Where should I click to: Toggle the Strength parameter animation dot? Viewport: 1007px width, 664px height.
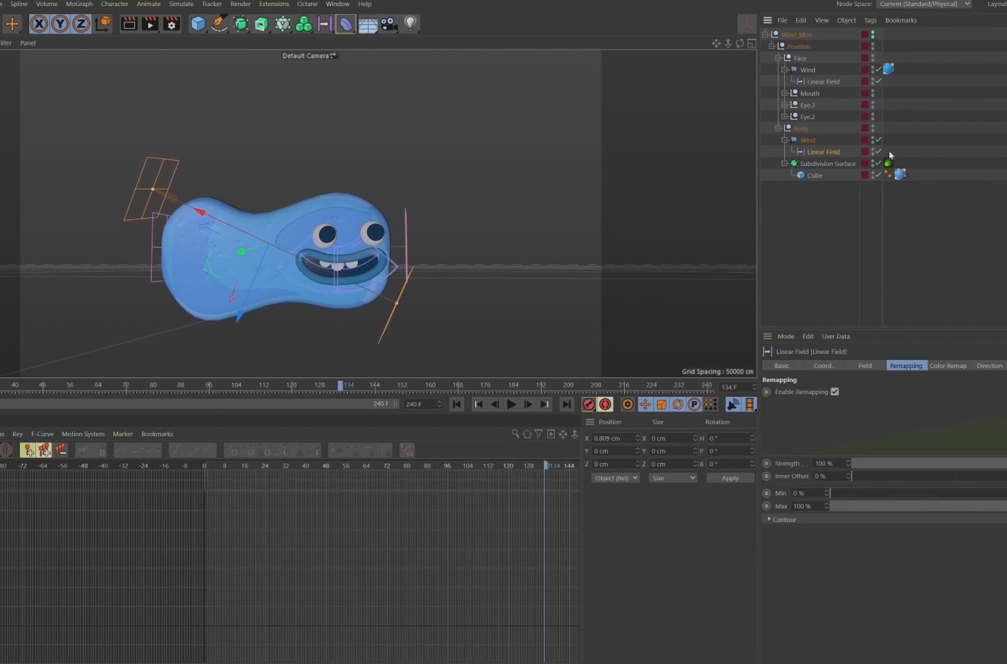pos(767,464)
